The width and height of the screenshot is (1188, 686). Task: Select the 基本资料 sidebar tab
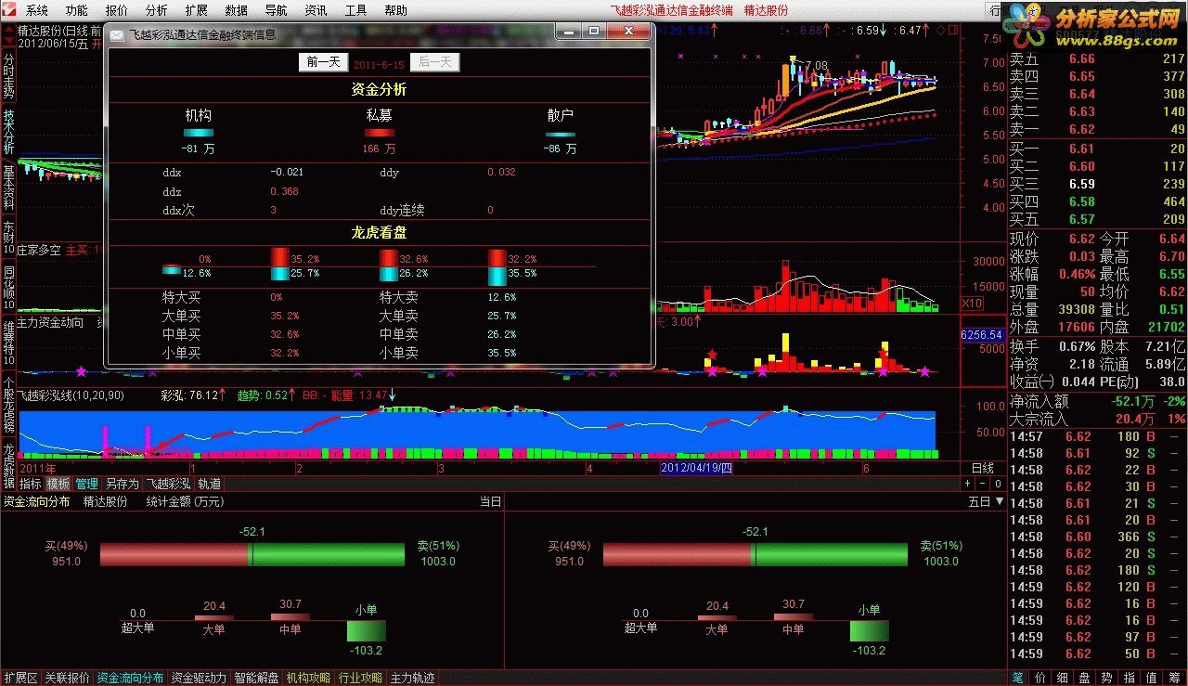pyautogui.click(x=8, y=187)
